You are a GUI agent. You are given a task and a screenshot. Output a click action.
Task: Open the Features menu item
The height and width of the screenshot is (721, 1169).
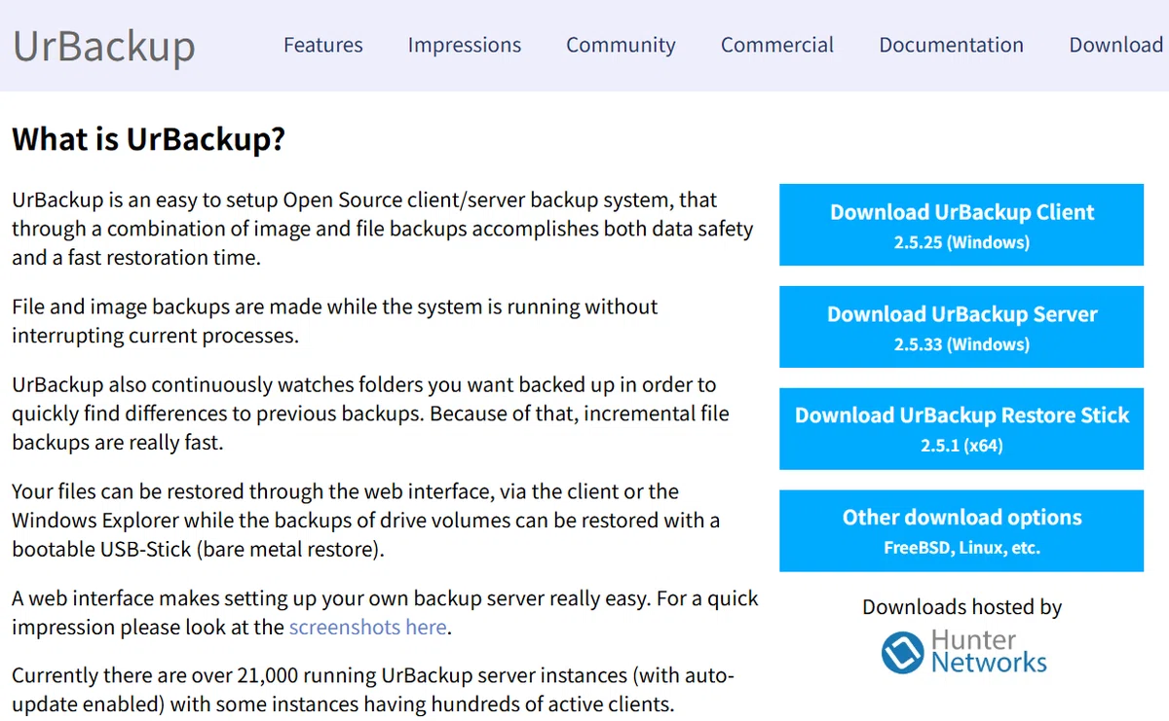323,45
